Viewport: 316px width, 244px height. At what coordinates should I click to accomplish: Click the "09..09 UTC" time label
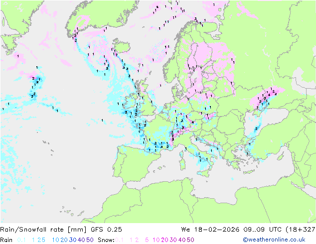pyautogui.click(x=262, y=230)
